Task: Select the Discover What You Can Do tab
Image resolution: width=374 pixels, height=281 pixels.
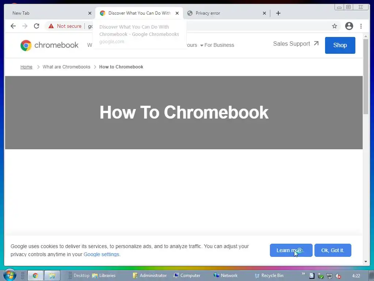Action: click(x=139, y=13)
